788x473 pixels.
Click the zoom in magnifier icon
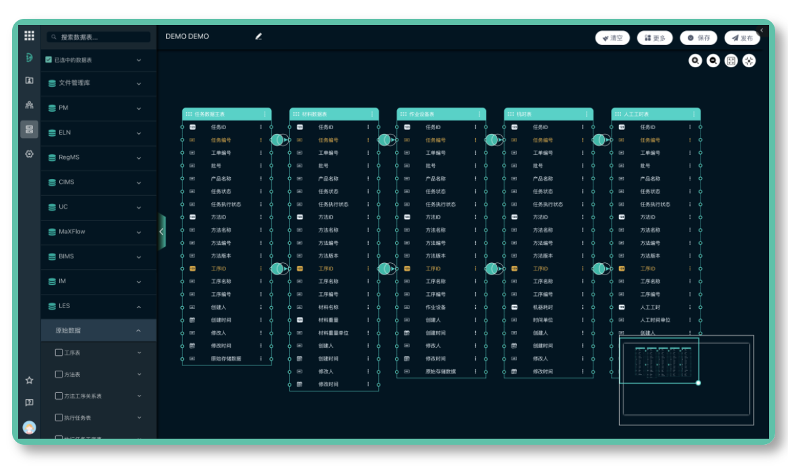[x=695, y=61]
